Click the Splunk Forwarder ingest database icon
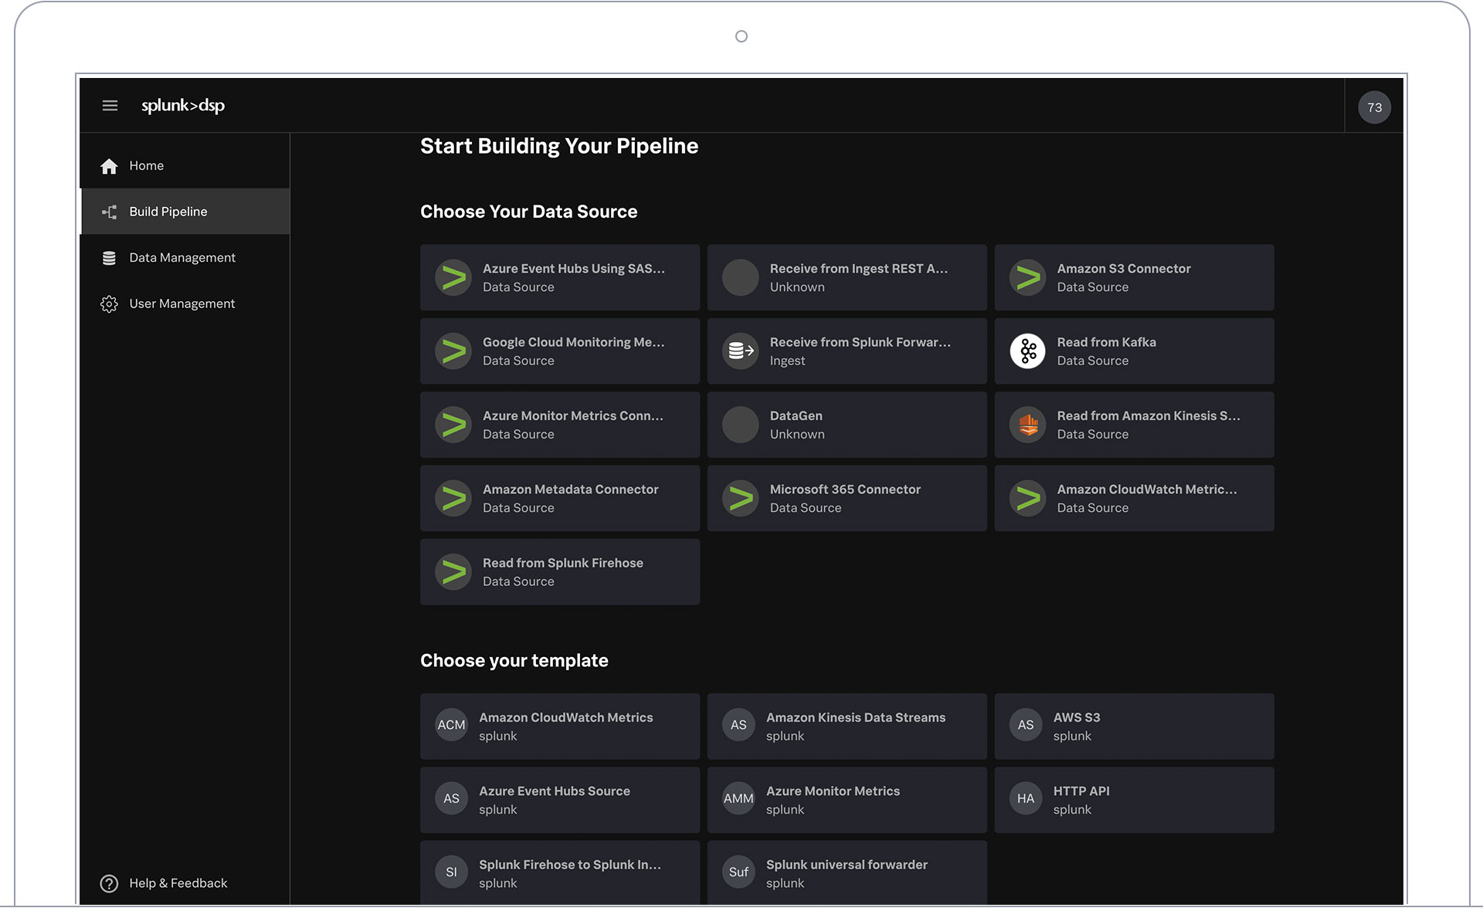 pyautogui.click(x=740, y=351)
